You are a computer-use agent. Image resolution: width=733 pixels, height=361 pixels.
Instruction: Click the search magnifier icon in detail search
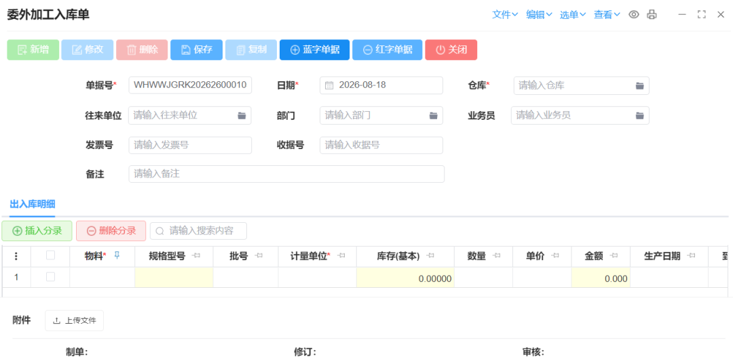pyautogui.click(x=160, y=231)
